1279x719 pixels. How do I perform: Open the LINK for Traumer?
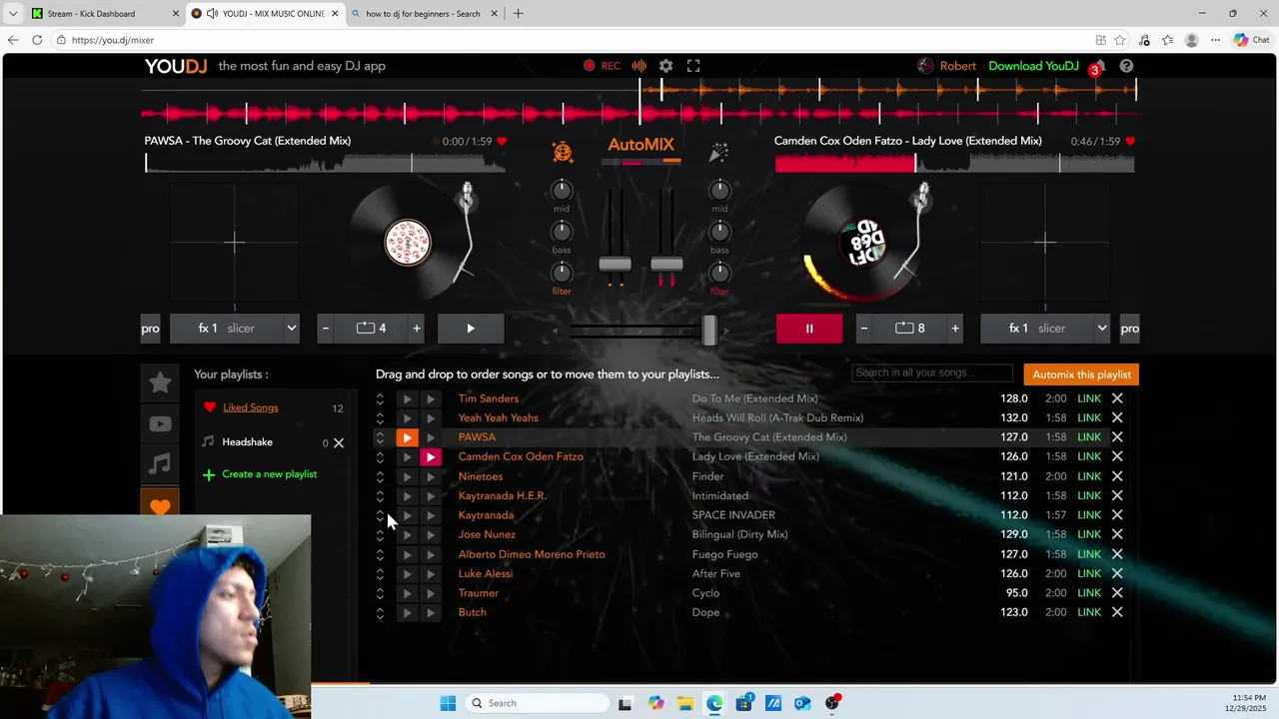[x=1089, y=593]
